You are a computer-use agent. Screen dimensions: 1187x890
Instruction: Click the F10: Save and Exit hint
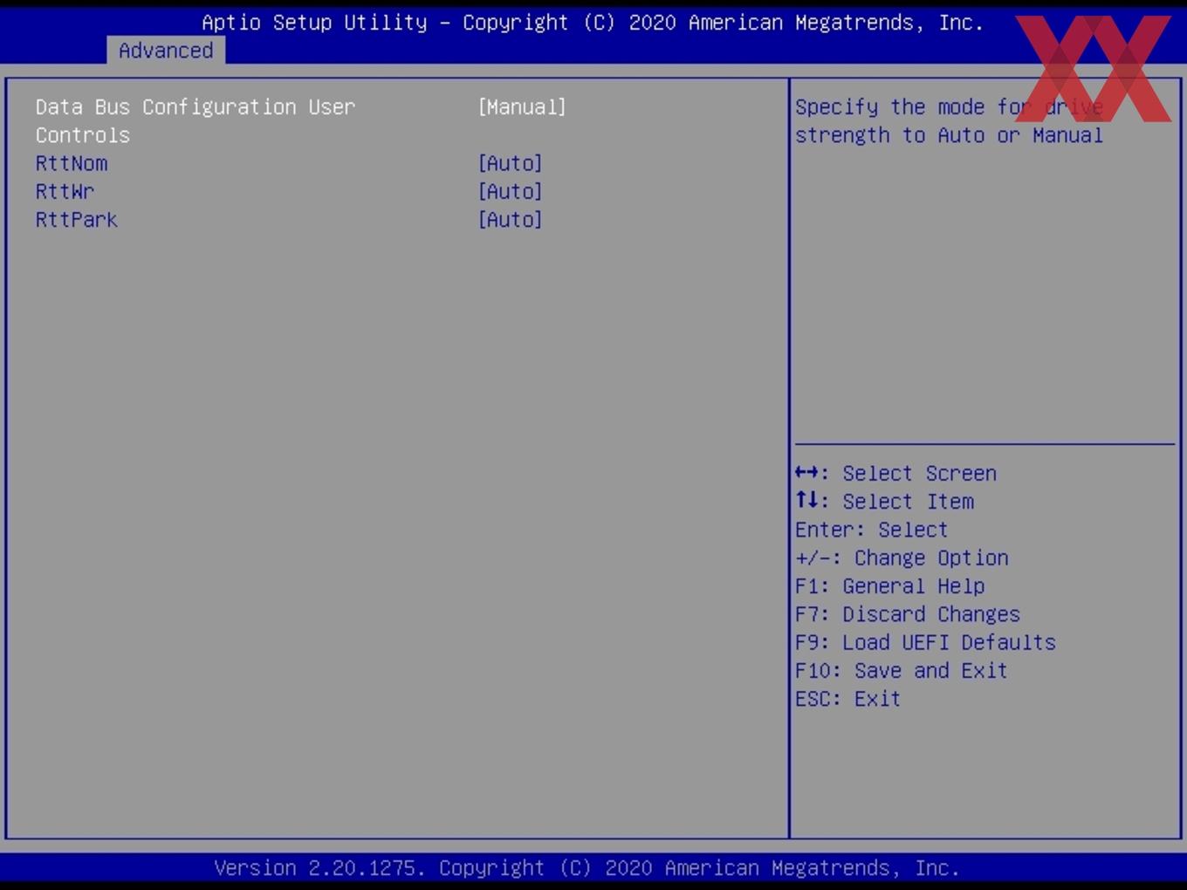coord(902,670)
